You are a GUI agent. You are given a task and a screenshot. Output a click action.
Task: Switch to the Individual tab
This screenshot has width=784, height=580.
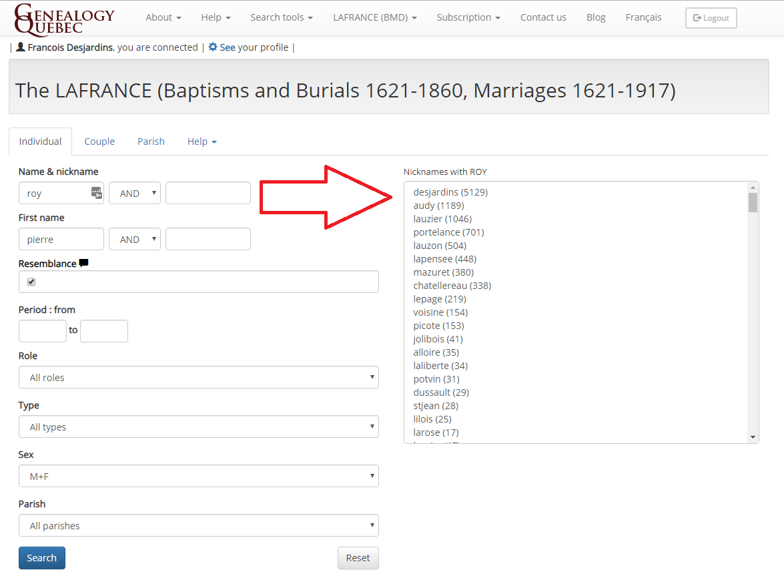(x=41, y=141)
